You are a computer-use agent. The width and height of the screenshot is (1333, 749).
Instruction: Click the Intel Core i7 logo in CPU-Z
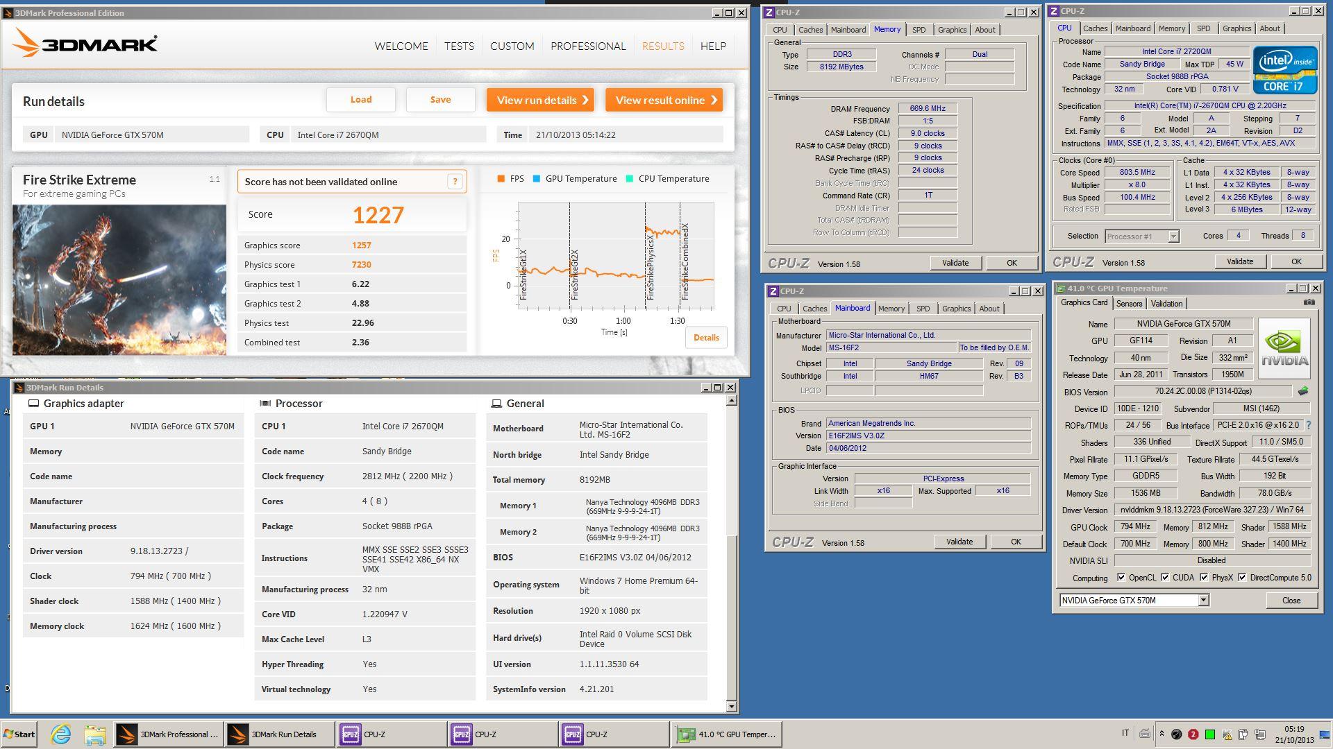(1285, 70)
